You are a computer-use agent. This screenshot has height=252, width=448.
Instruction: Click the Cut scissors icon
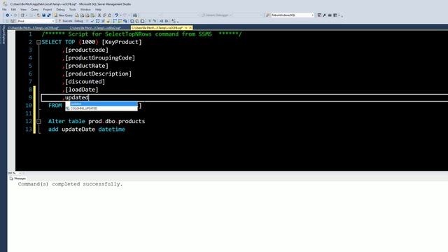click(x=99, y=15)
